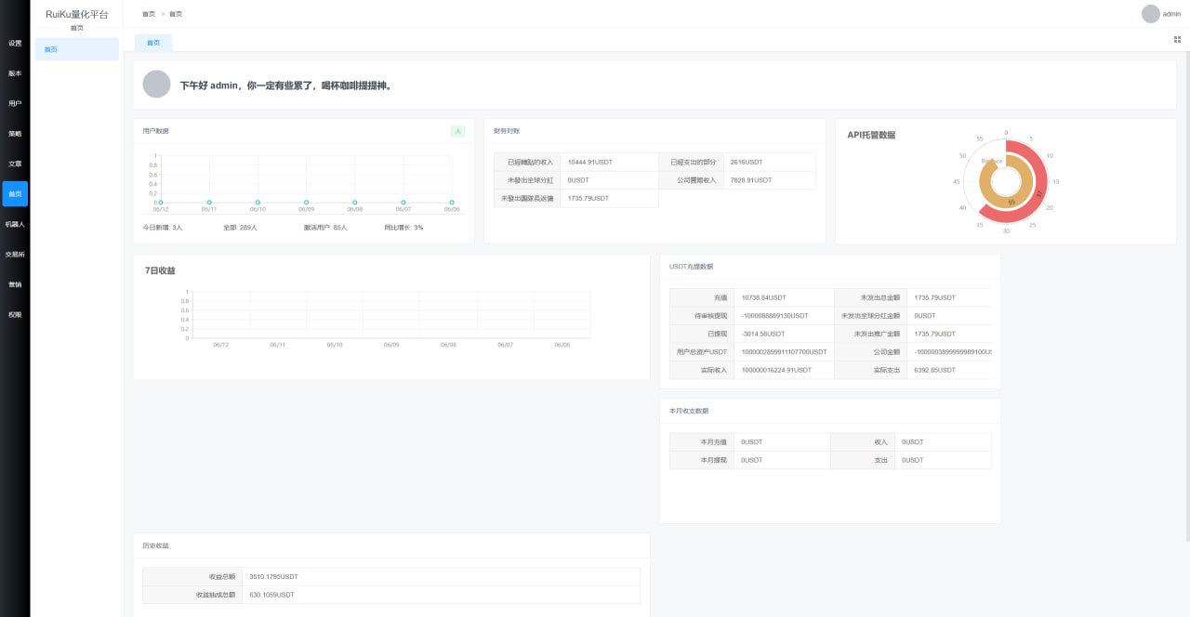Switch to the 首页 page tab
This screenshot has height=617, width=1190.
(x=153, y=43)
